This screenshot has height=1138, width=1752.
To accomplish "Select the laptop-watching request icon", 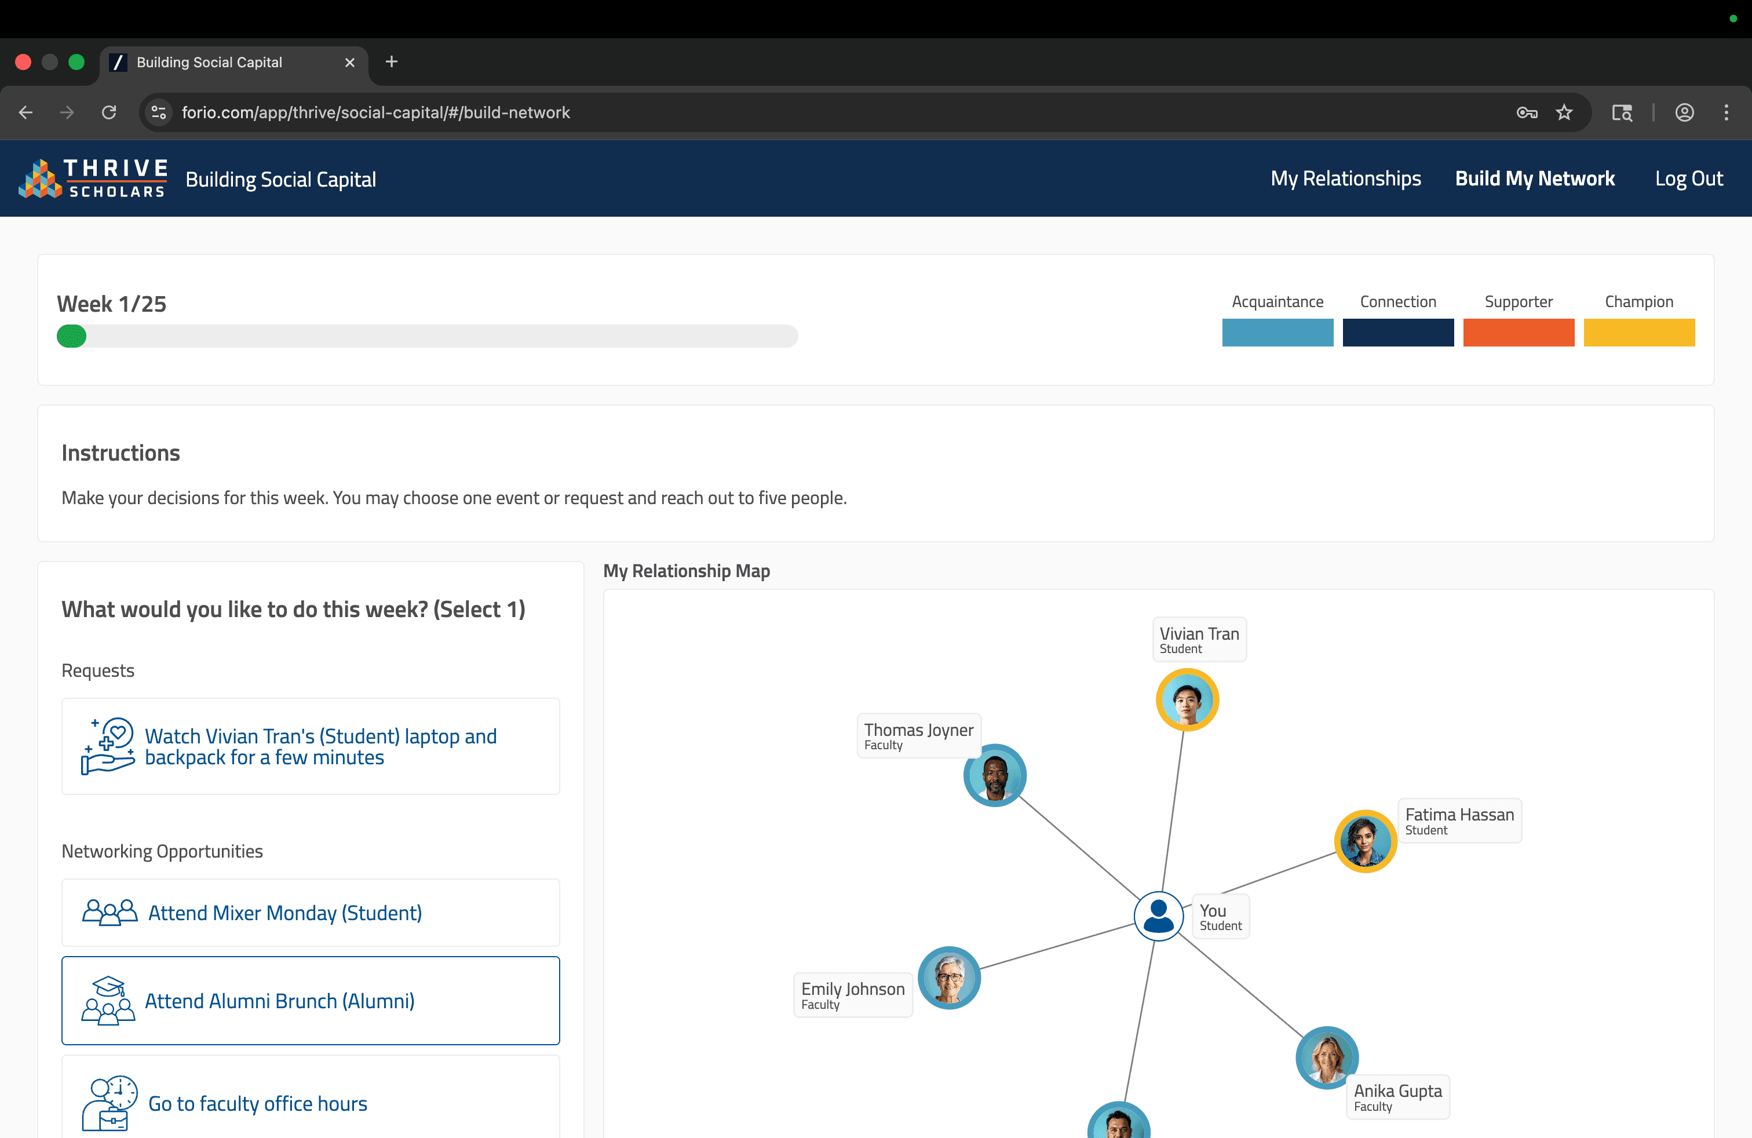I will point(108,746).
